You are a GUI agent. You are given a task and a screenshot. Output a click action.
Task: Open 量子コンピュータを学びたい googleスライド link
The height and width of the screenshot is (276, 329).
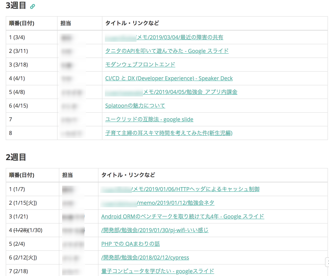click(157, 271)
